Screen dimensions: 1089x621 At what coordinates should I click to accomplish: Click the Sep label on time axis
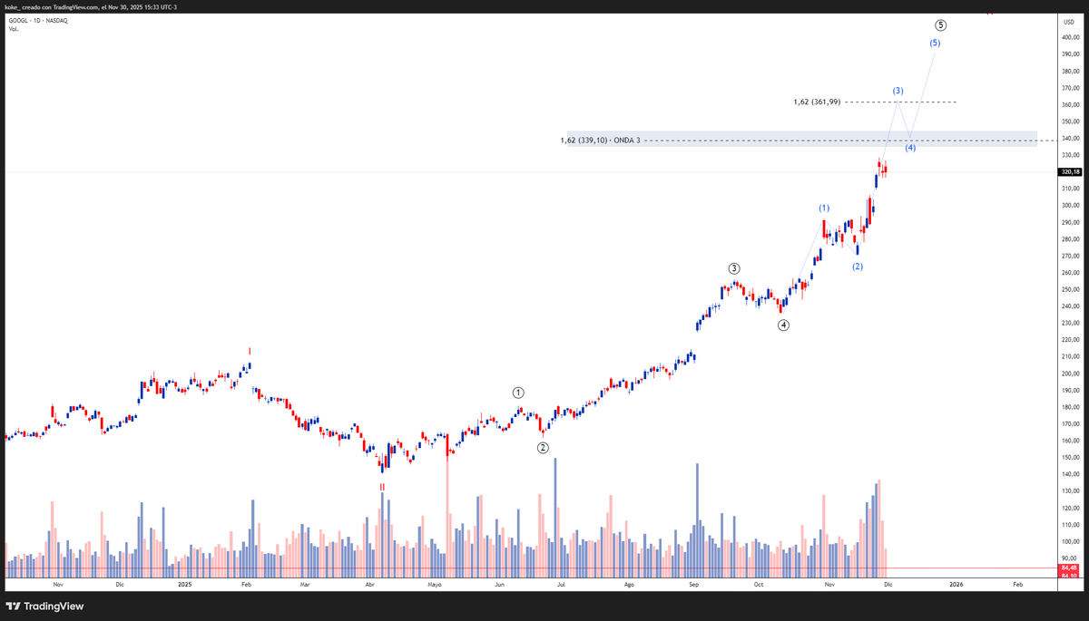pos(693,586)
